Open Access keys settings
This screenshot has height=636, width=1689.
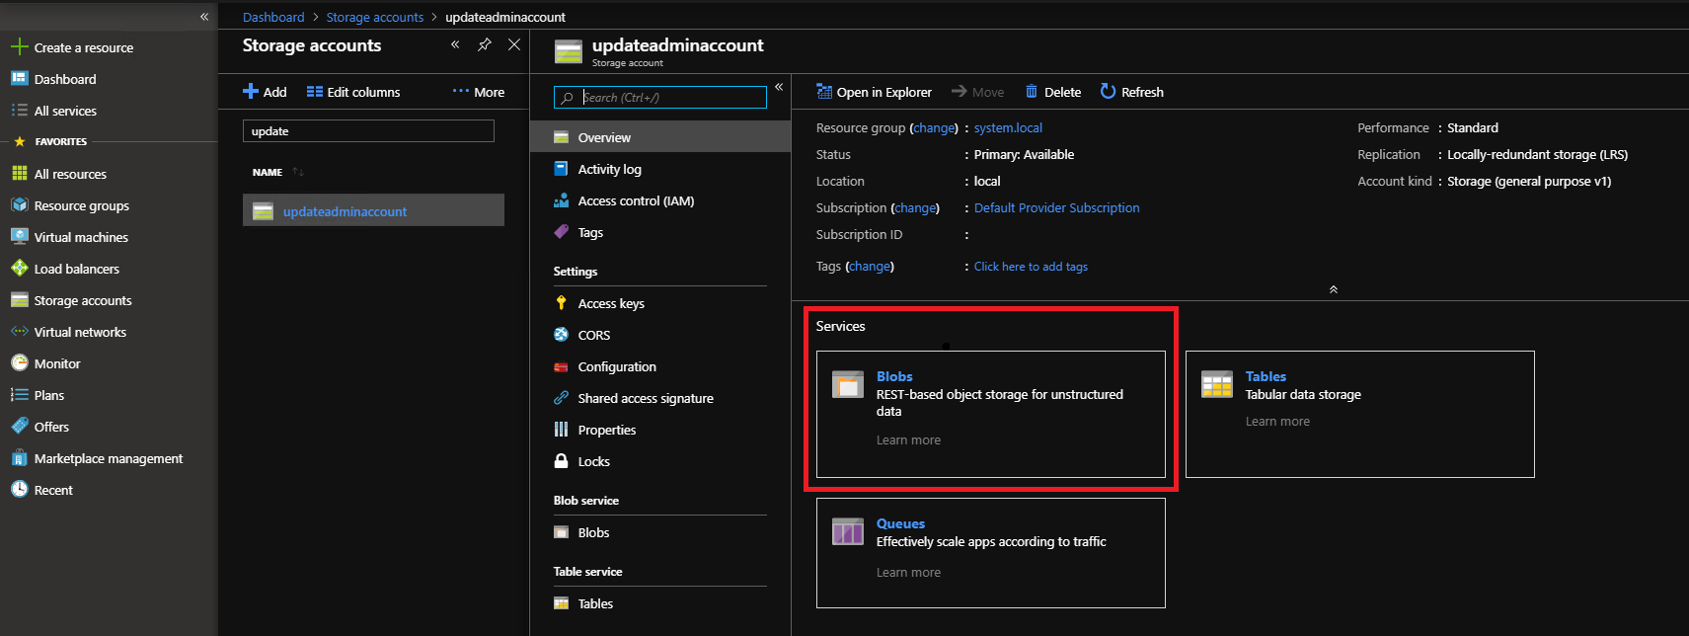611,303
